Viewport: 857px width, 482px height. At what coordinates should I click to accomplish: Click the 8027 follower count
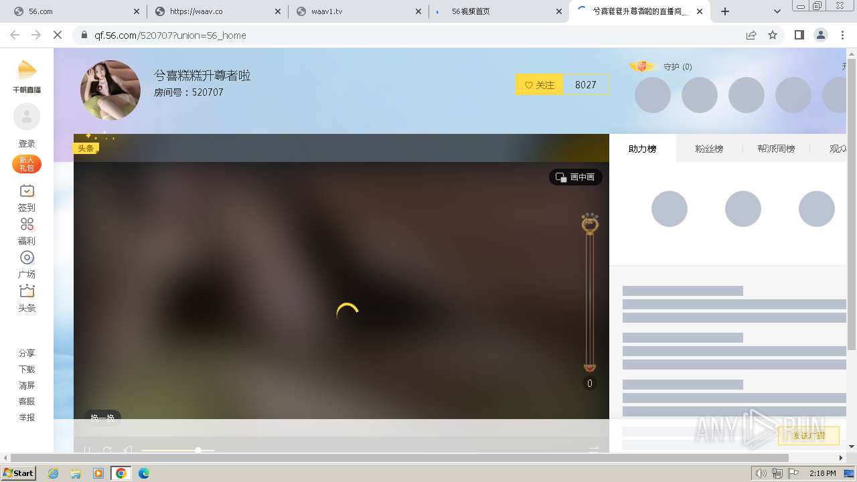(x=586, y=85)
